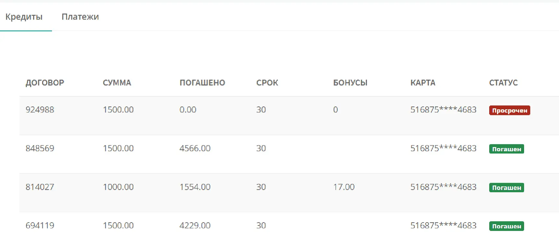Sort by the ПОГАШЕНО column header
559x249 pixels.
(x=202, y=83)
